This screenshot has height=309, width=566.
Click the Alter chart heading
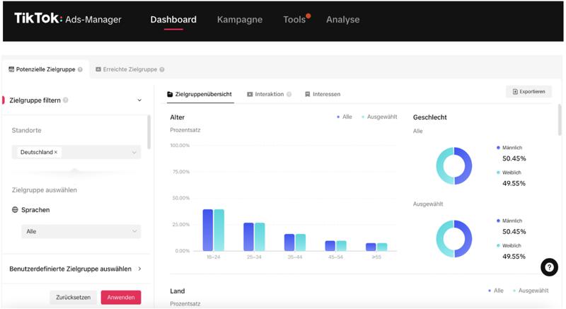pos(178,117)
